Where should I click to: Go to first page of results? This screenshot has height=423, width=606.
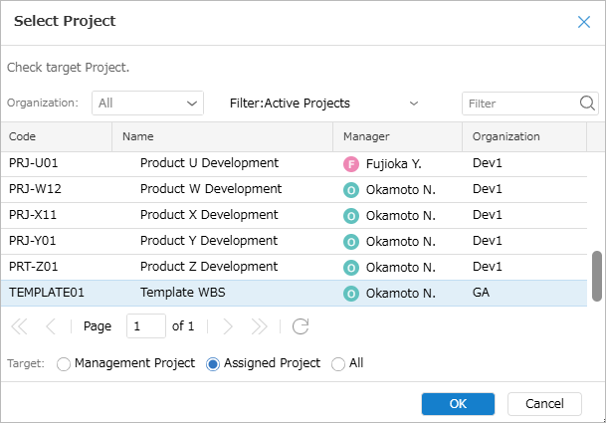click(19, 326)
